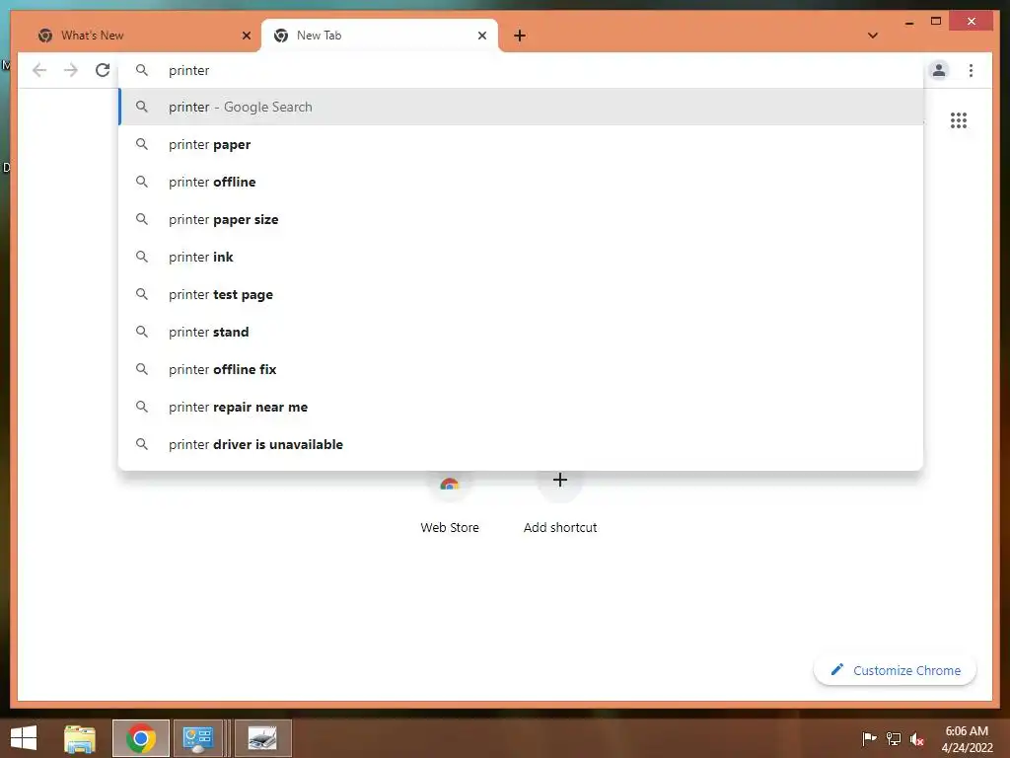The height and width of the screenshot is (758, 1010).
Task: Select the New Tab tab
Action: [x=380, y=36]
